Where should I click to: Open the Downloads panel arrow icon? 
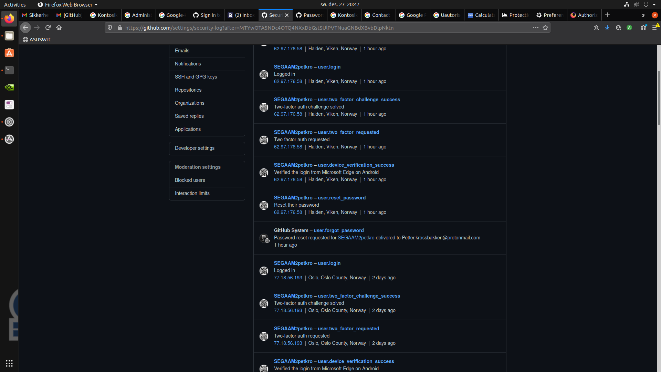tap(607, 28)
